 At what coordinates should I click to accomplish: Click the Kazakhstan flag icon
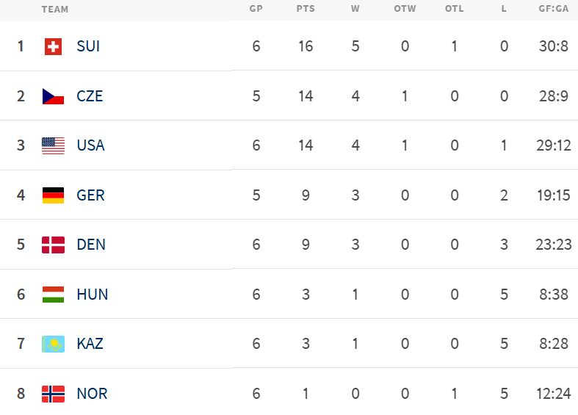[53, 344]
